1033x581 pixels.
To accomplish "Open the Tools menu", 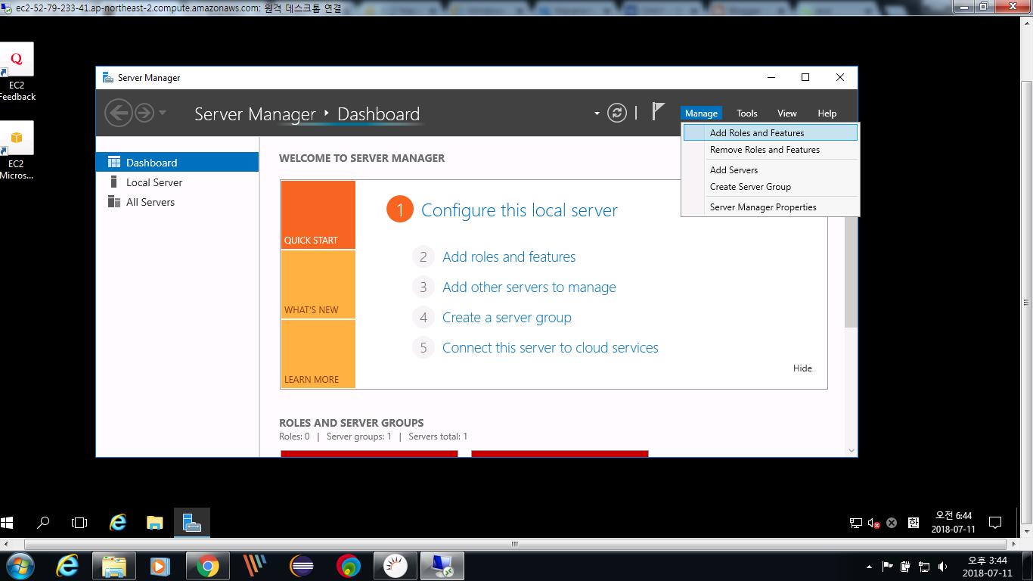I will 747,113.
